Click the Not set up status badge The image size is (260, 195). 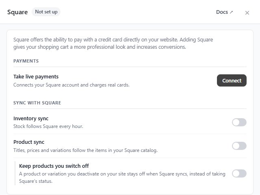tap(46, 12)
